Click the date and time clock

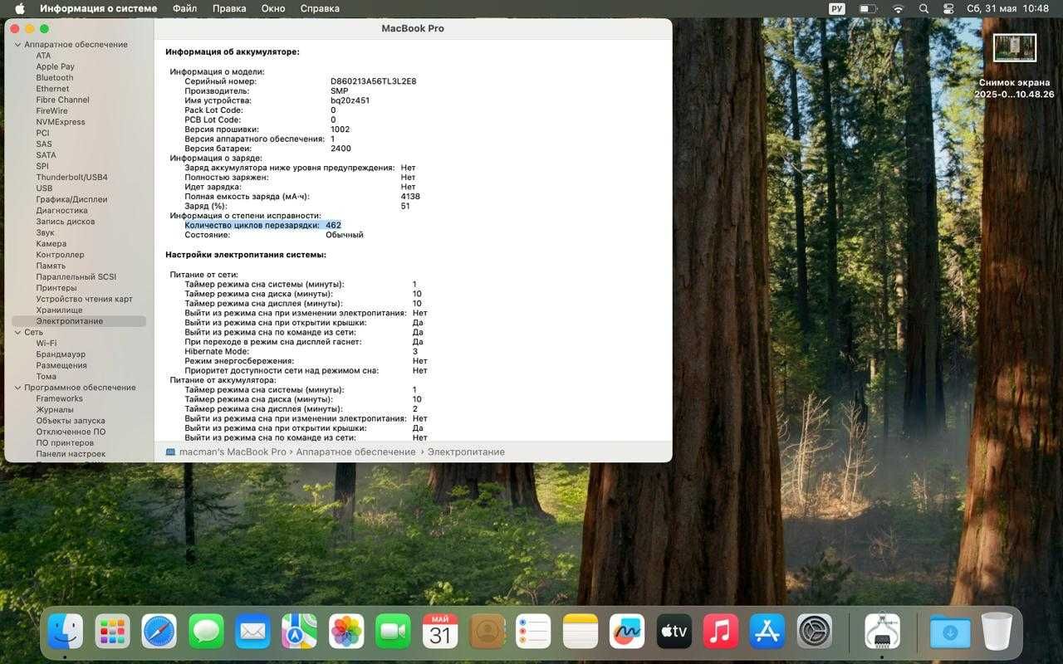(1008, 8)
